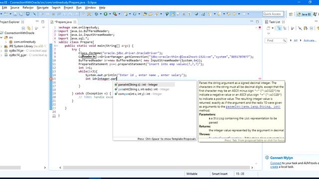Collapse the src folder node
Viewport: 319px width, 179px height.
coord(1,38)
